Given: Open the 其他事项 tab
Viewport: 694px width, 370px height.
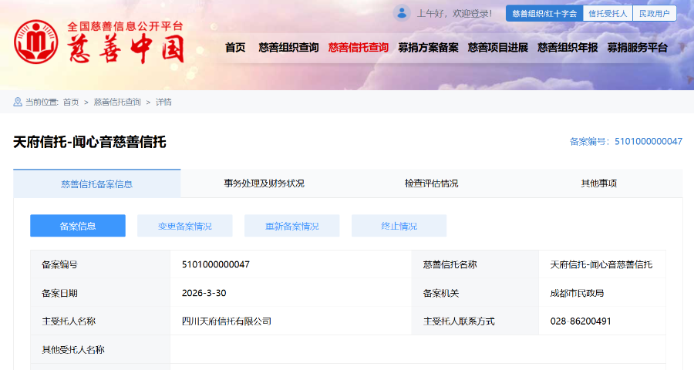Looking at the screenshot, I should [x=598, y=183].
